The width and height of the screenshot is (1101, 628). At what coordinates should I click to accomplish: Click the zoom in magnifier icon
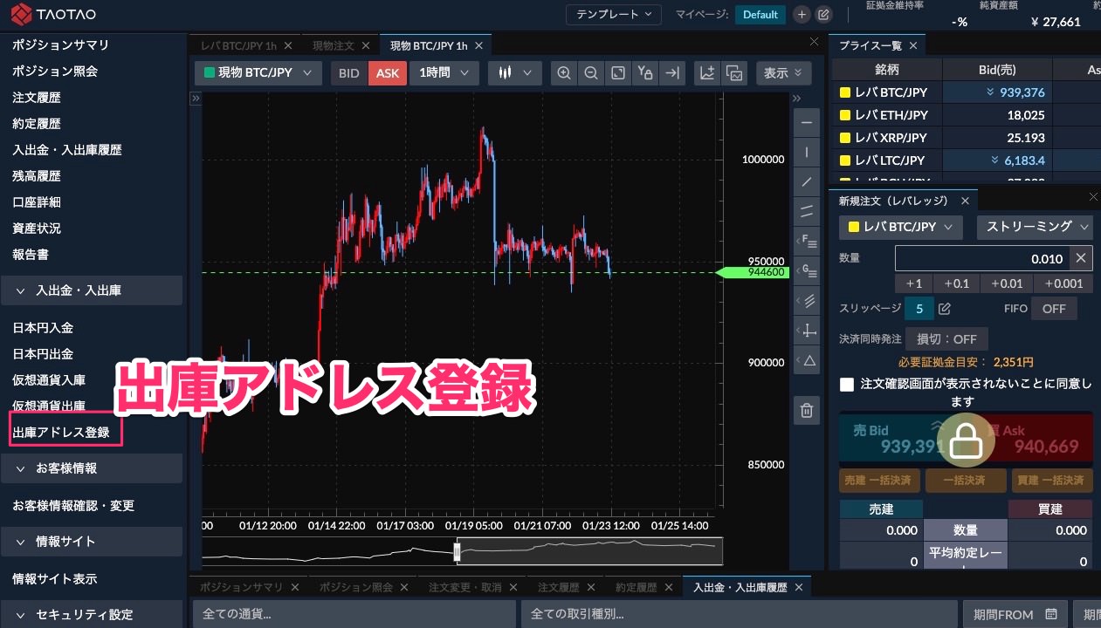565,73
